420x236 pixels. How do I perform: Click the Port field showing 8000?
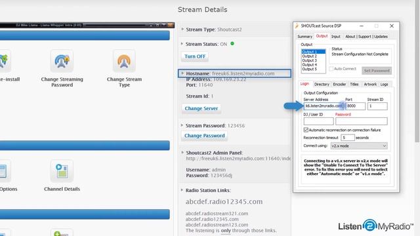pyautogui.click(x=355, y=106)
